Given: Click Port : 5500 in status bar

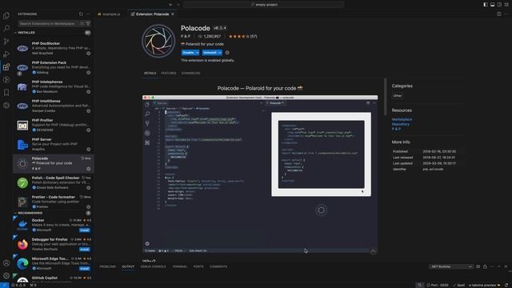Looking at the screenshot, I should click(x=438, y=285).
